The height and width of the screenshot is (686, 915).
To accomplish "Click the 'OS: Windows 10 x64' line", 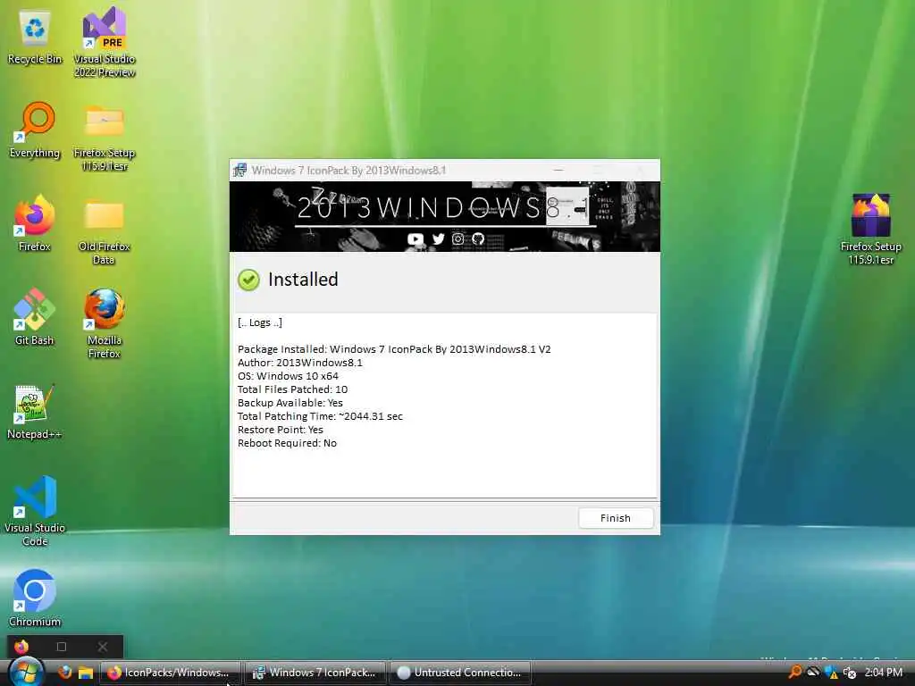I will tap(288, 376).
